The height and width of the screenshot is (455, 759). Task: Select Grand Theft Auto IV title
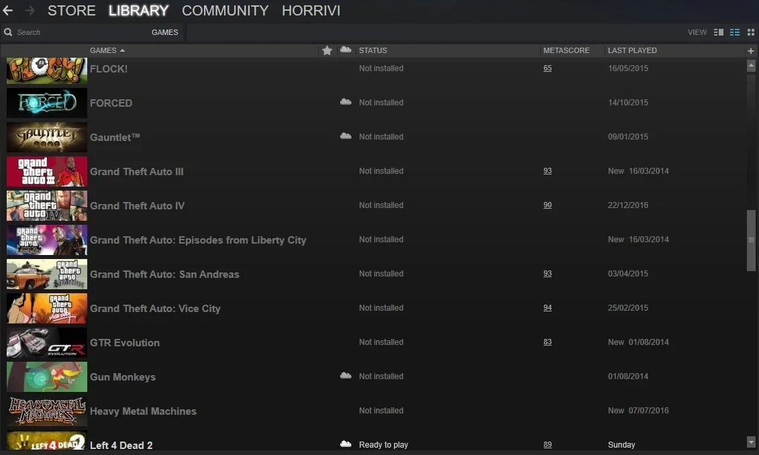tap(137, 206)
